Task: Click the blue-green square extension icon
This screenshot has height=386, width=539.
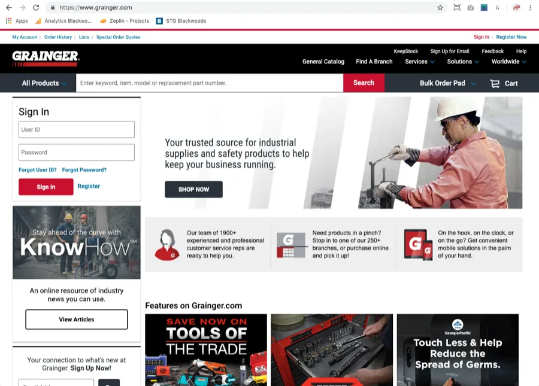Action: point(484,8)
